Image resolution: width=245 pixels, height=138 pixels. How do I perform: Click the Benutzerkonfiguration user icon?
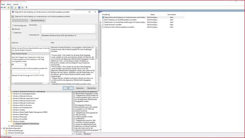(x=4, y=128)
